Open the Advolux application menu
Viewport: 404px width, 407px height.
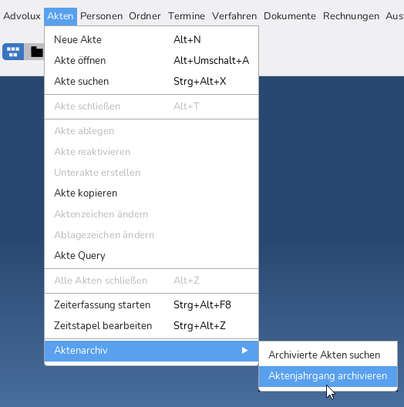[x=22, y=16]
